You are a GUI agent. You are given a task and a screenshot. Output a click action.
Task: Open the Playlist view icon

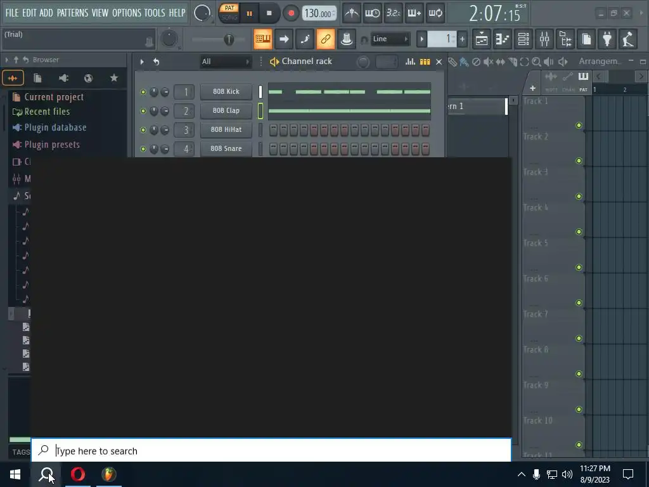[x=482, y=39]
